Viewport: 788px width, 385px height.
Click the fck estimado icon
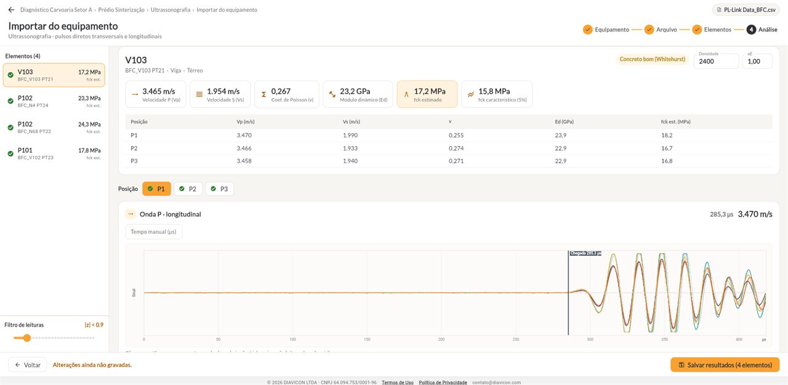pyautogui.click(x=406, y=94)
